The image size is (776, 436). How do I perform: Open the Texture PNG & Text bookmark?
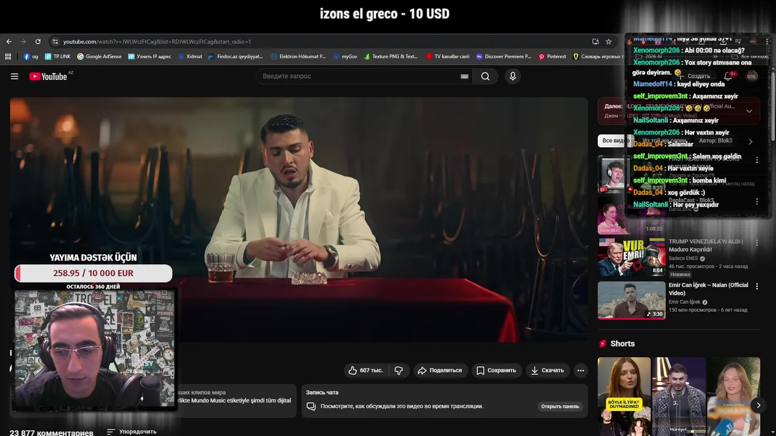pos(390,56)
